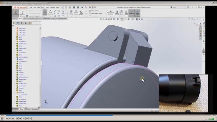The width and height of the screenshot is (217, 122).
Task: Choose the Smart Dimension tool
Action: click(x=51, y=12)
